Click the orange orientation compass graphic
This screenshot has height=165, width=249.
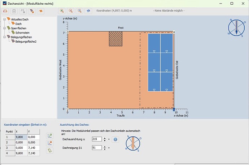pyautogui.click(x=133, y=144)
